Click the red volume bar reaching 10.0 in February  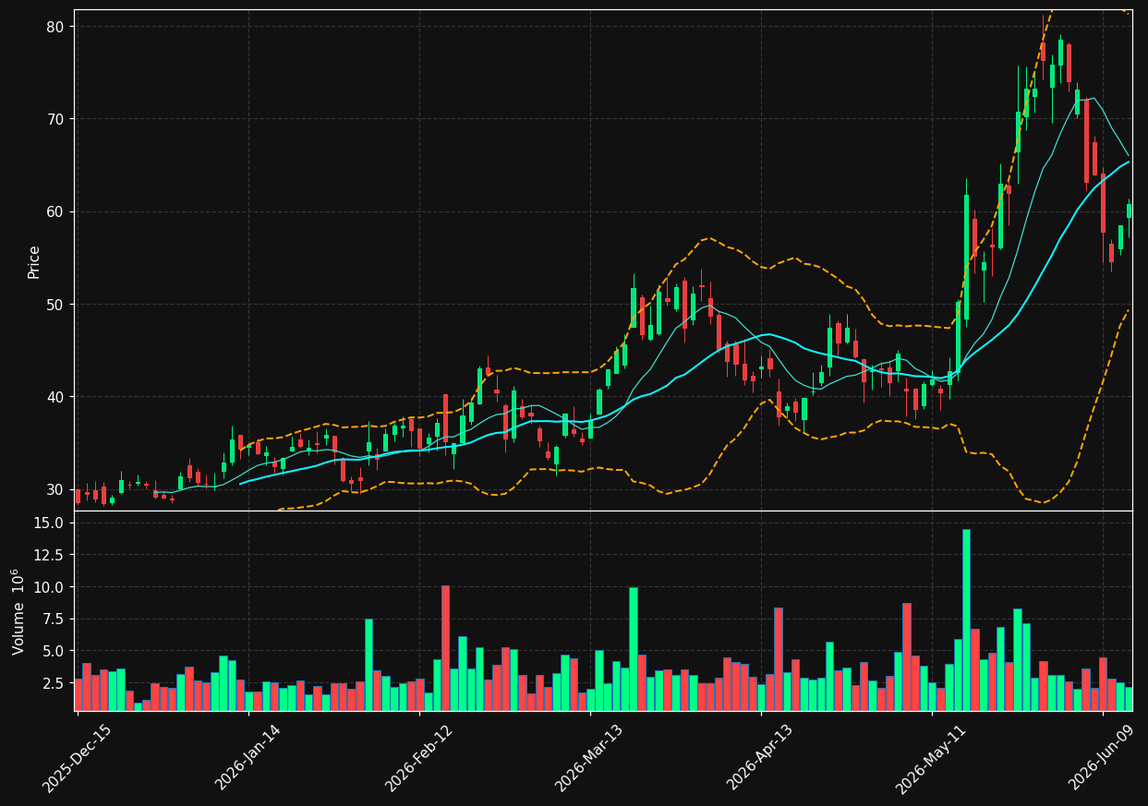445,648
